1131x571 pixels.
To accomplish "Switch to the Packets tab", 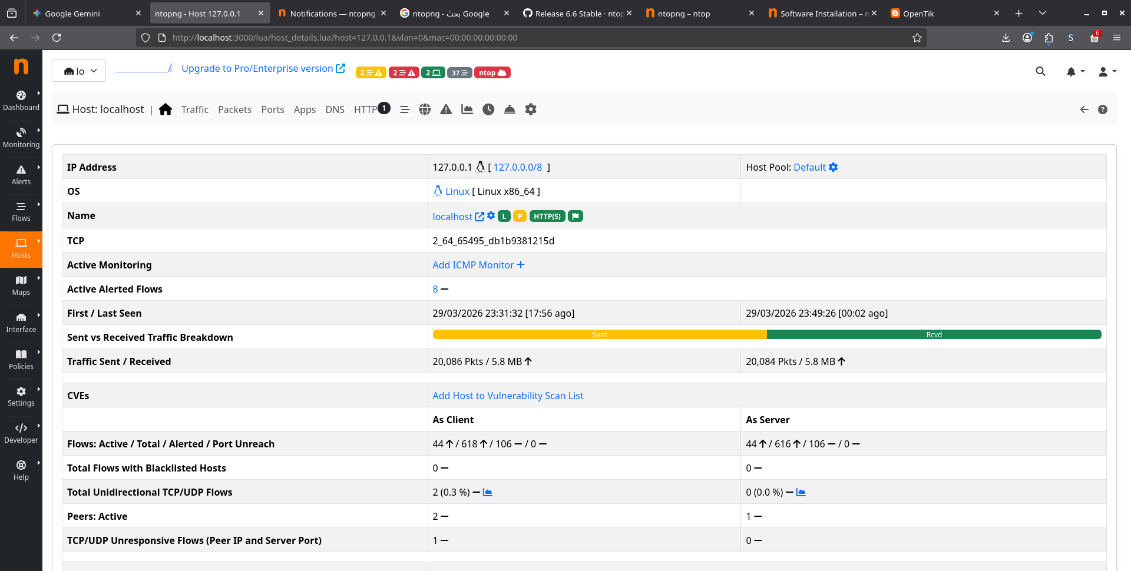I will click(234, 109).
